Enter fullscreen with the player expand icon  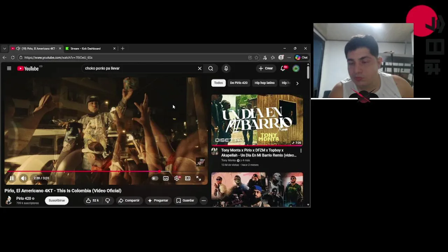tap(198, 178)
